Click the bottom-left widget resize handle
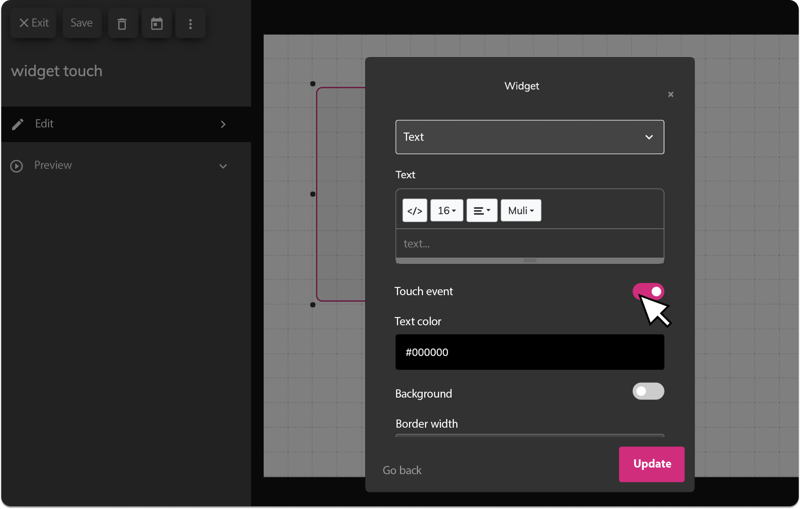This screenshot has width=800, height=509. (x=312, y=305)
